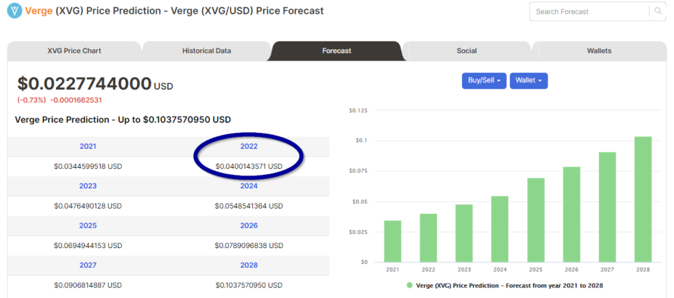Open the Buy/Sell dropdown

484,80
